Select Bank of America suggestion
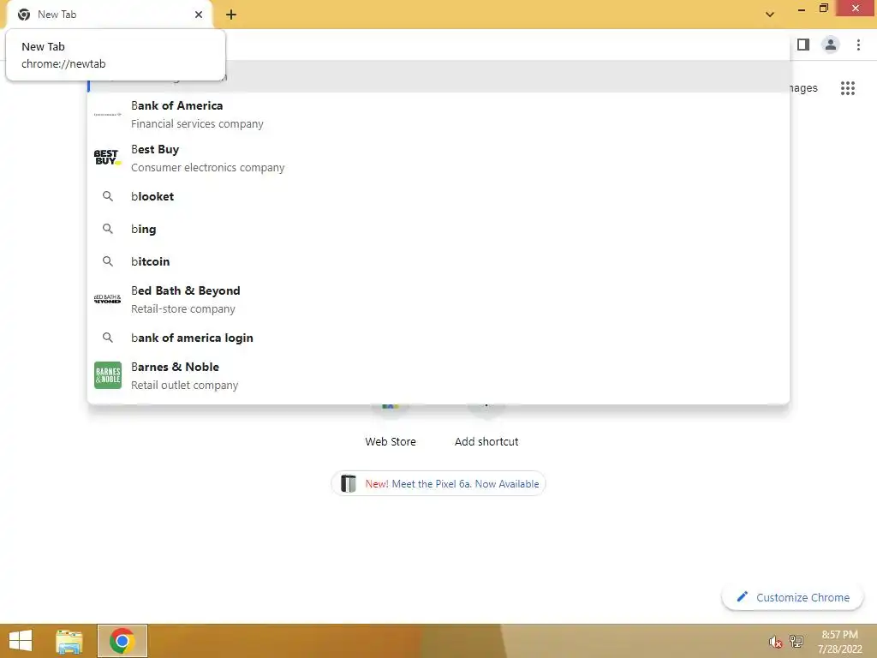The width and height of the screenshot is (877, 658). point(438,114)
